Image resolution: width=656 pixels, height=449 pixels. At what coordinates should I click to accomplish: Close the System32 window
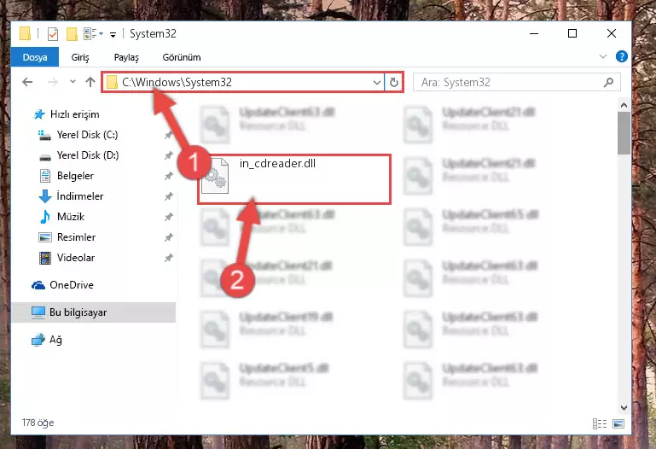[612, 33]
